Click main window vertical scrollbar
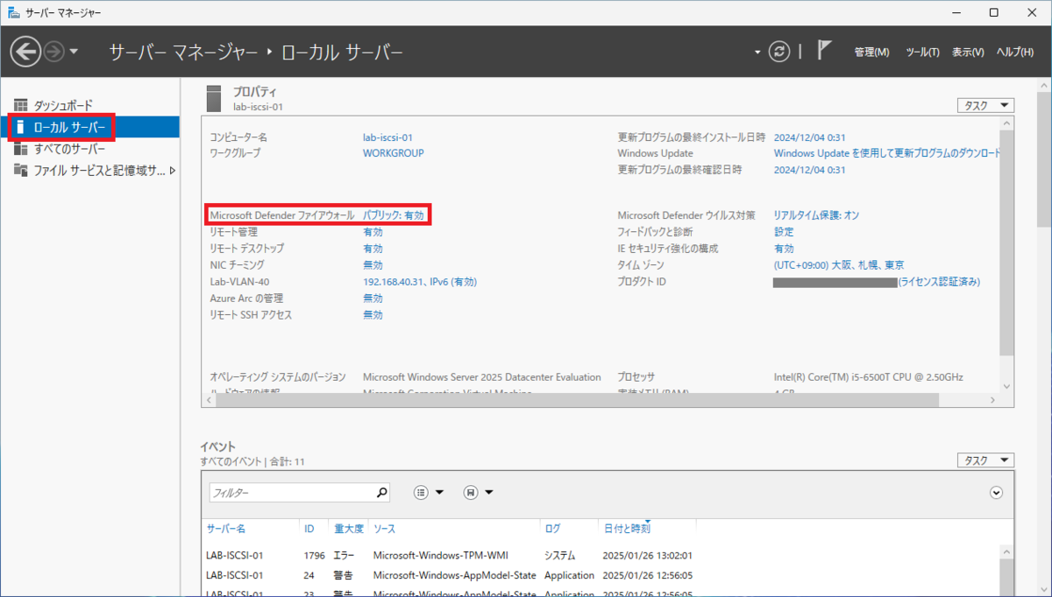The image size is (1052, 597). click(1042, 158)
